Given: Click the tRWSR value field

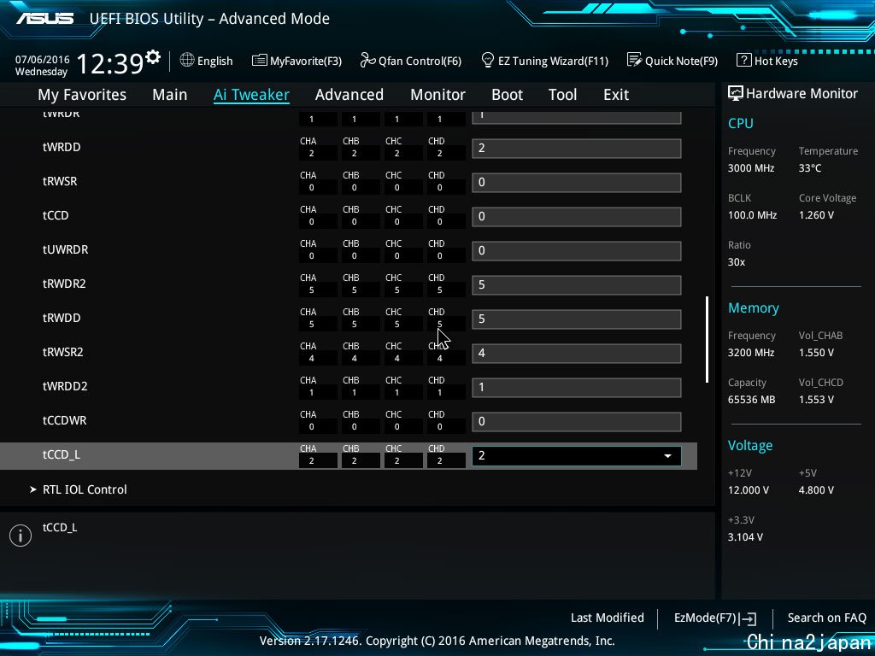Looking at the screenshot, I should pyautogui.click(x=577, y=183).
